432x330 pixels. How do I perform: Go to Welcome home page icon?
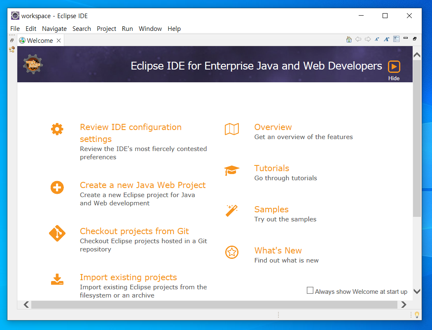349,39
